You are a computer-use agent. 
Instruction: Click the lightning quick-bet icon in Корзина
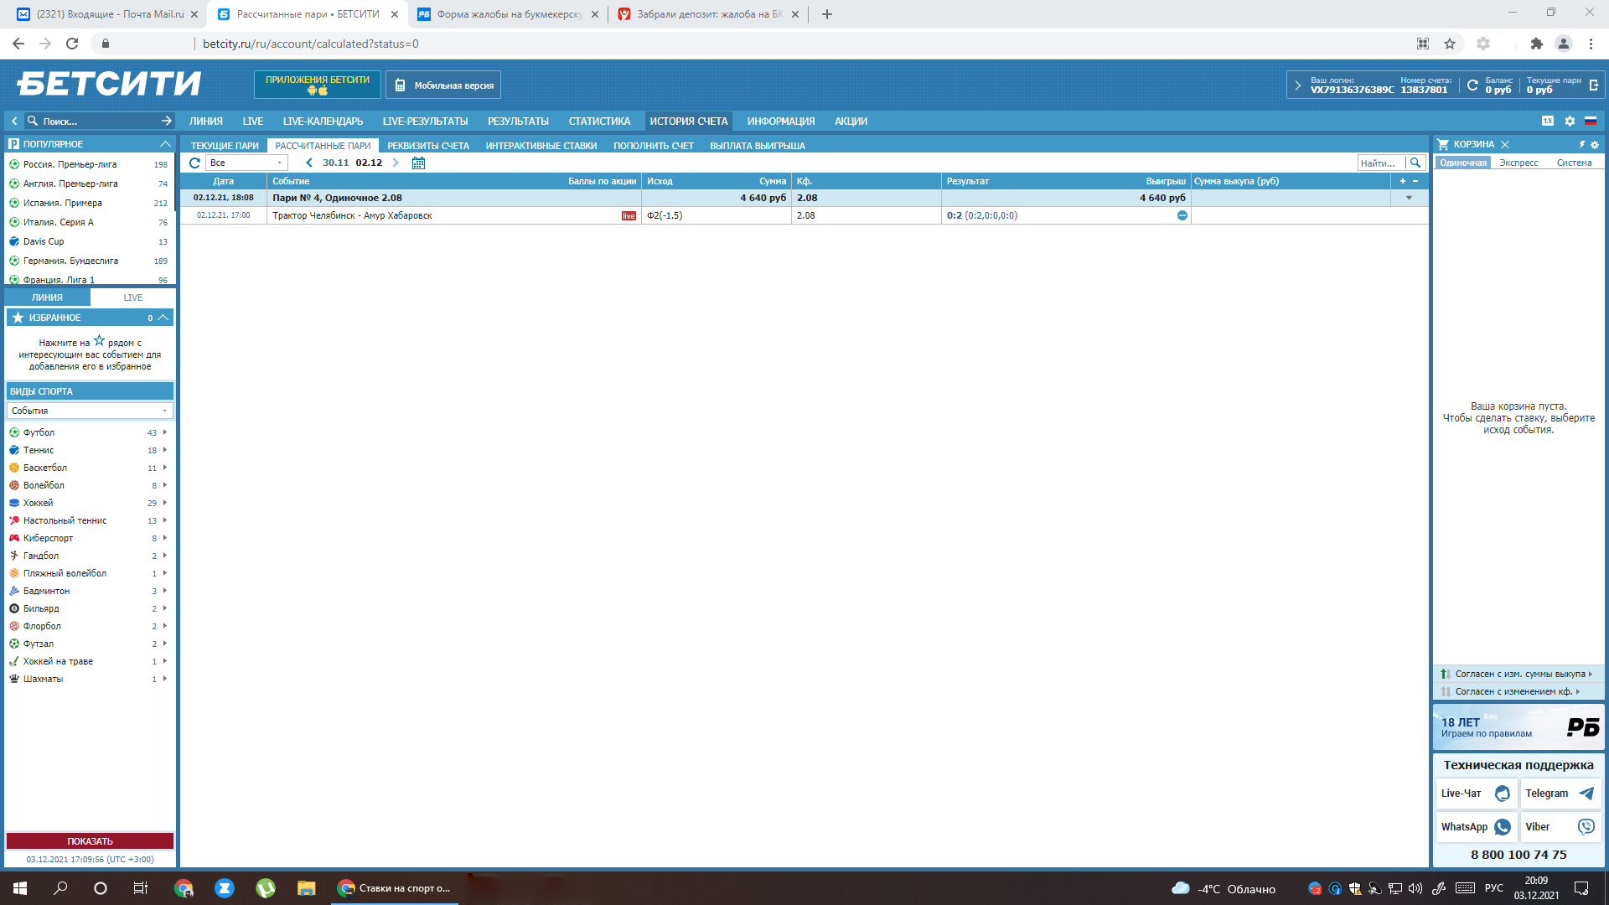point(1582,144)
